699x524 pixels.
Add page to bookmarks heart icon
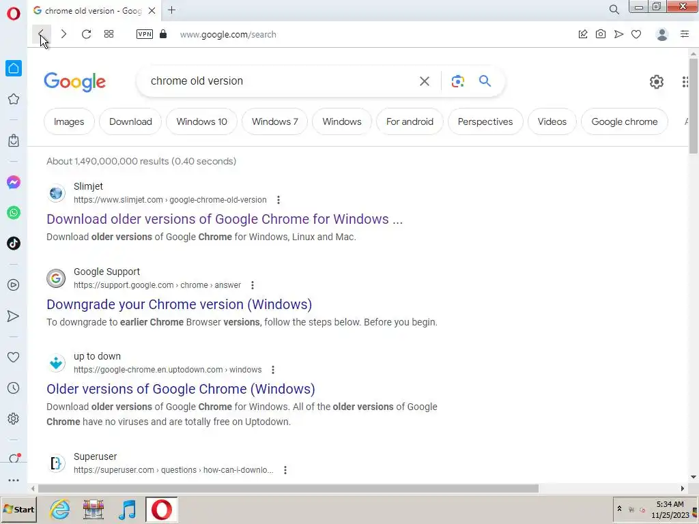click(x=636, y=34)
